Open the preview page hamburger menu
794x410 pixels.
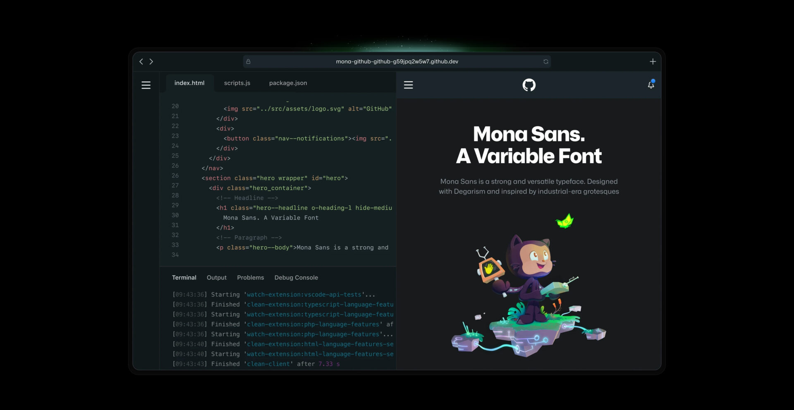pos(409,85)
